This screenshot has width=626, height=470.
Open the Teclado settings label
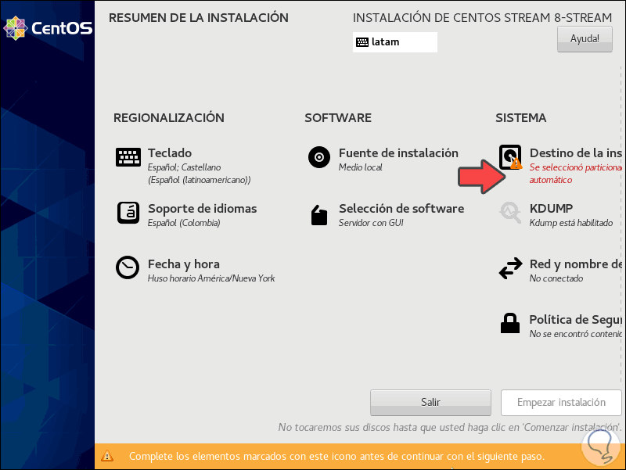(170, 152)
